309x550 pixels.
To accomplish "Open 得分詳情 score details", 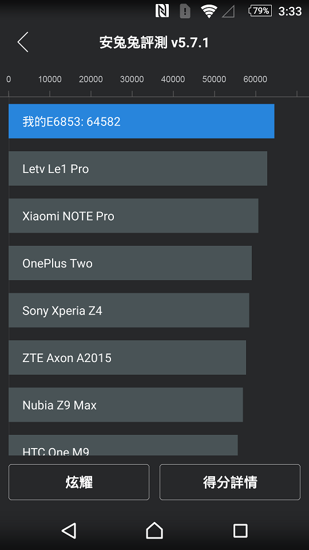I will pyautogui.click(x=230, y=482).
